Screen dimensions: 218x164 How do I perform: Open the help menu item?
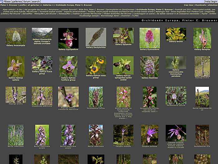pyautogui.click(x=208, y=2)
